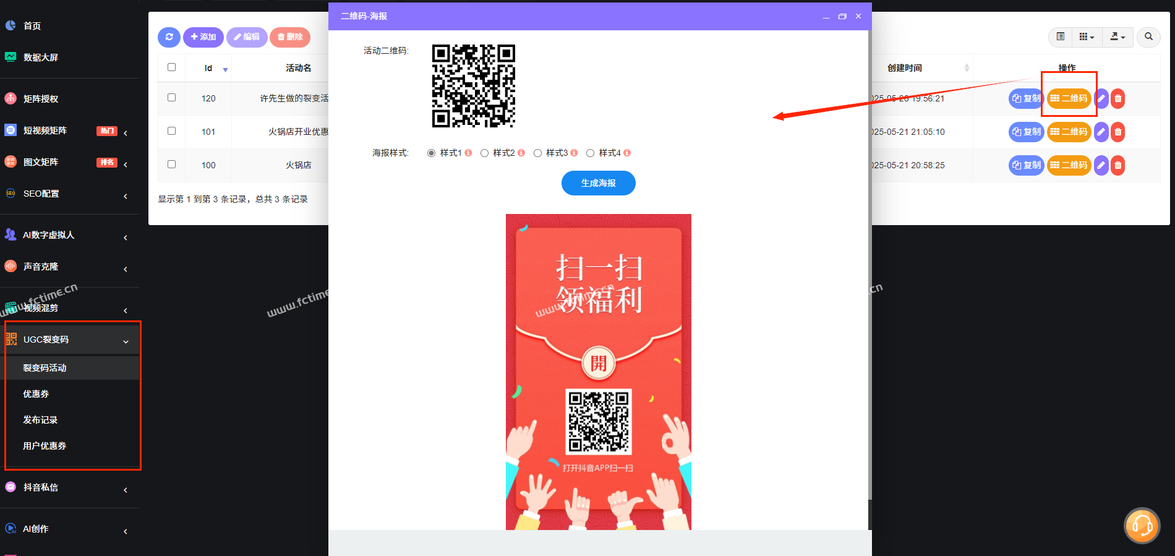Click the 声音克隆 sidebar icon
The image size is (1175, 556).
tap(11, 266)
